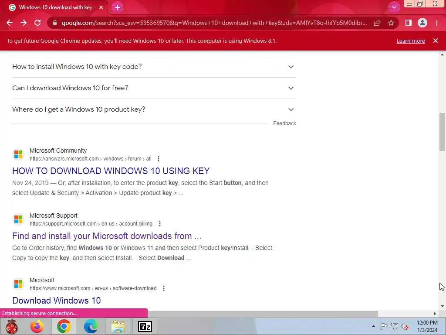The image size is (446, 335).
Task: Click the vertical scrollbar up arrow
Action: click(442, 55)
